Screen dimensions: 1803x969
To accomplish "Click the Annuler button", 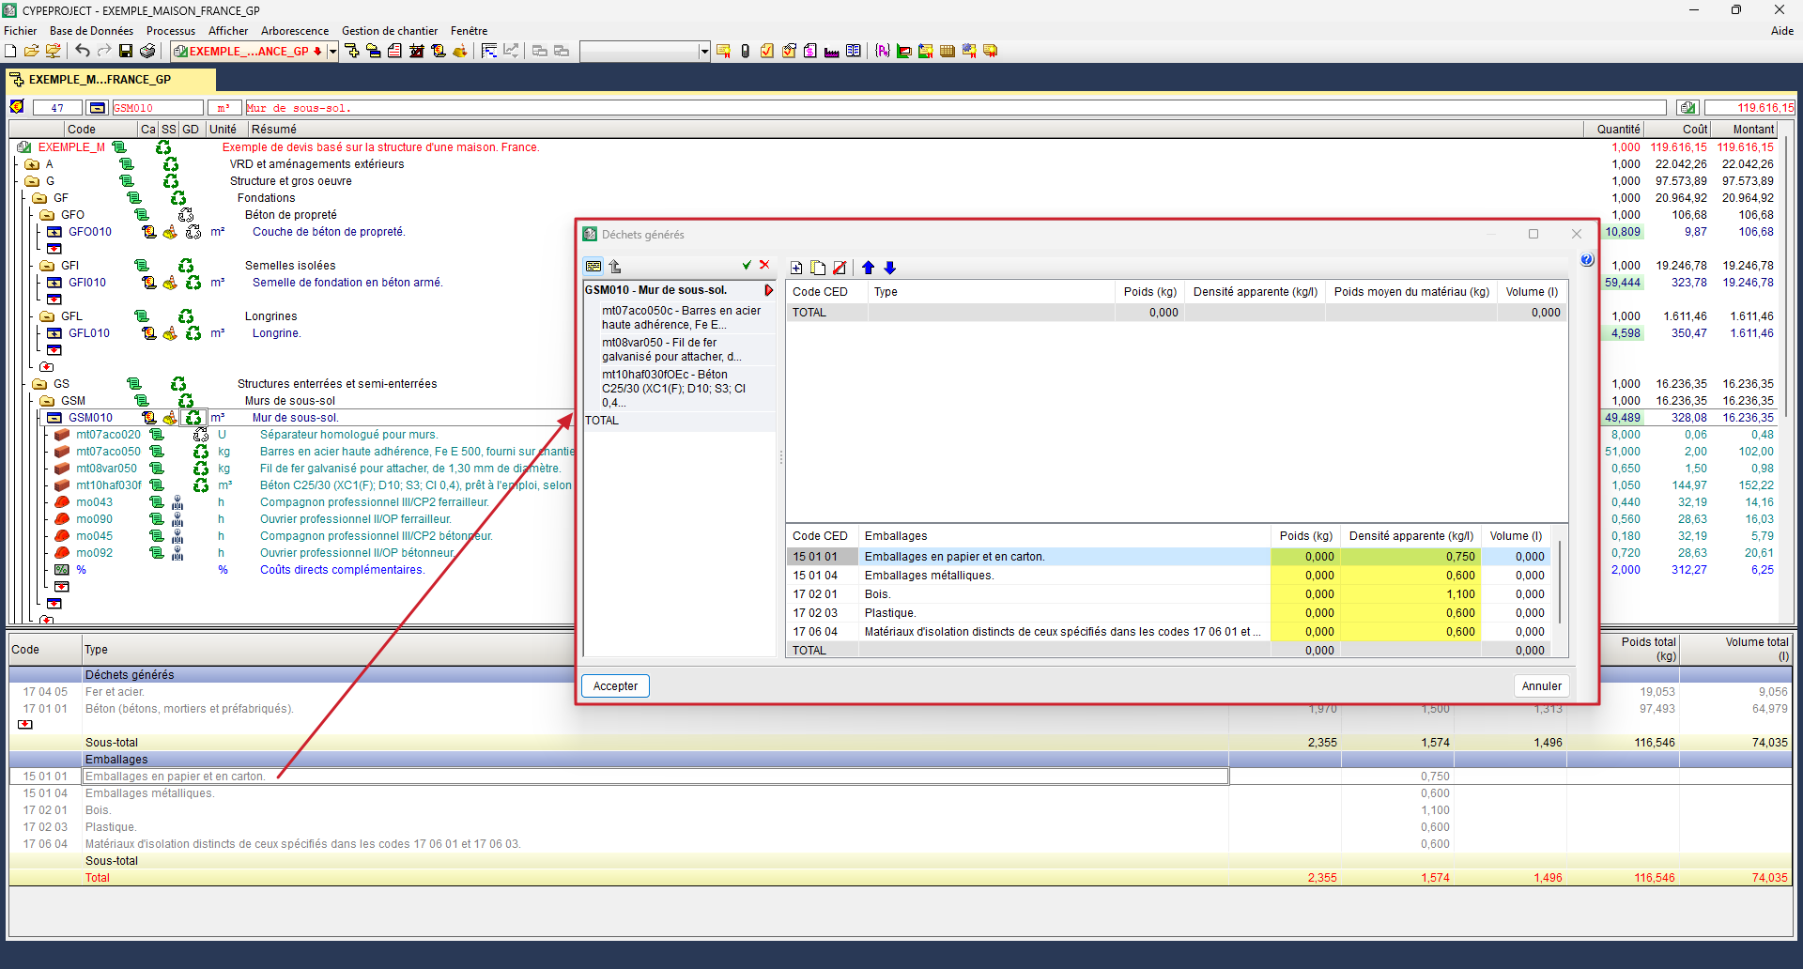I will [1541, 686].
